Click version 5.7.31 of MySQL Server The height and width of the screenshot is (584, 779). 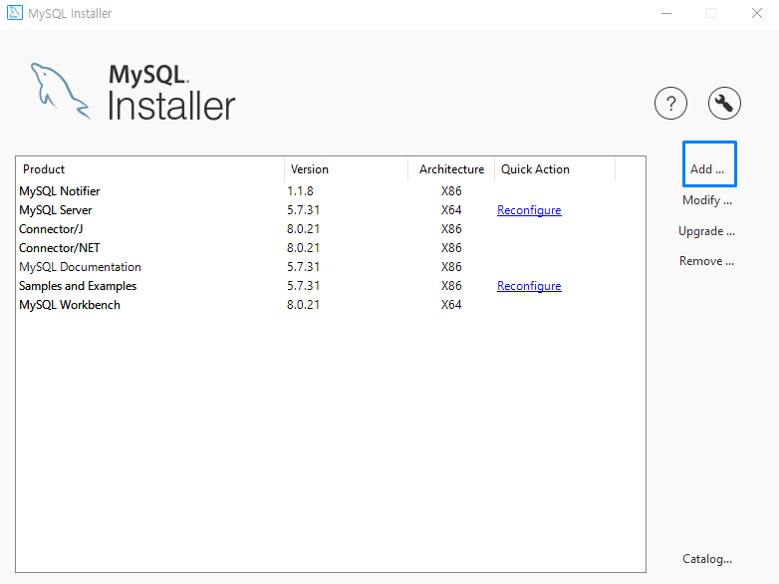[303, 210]
